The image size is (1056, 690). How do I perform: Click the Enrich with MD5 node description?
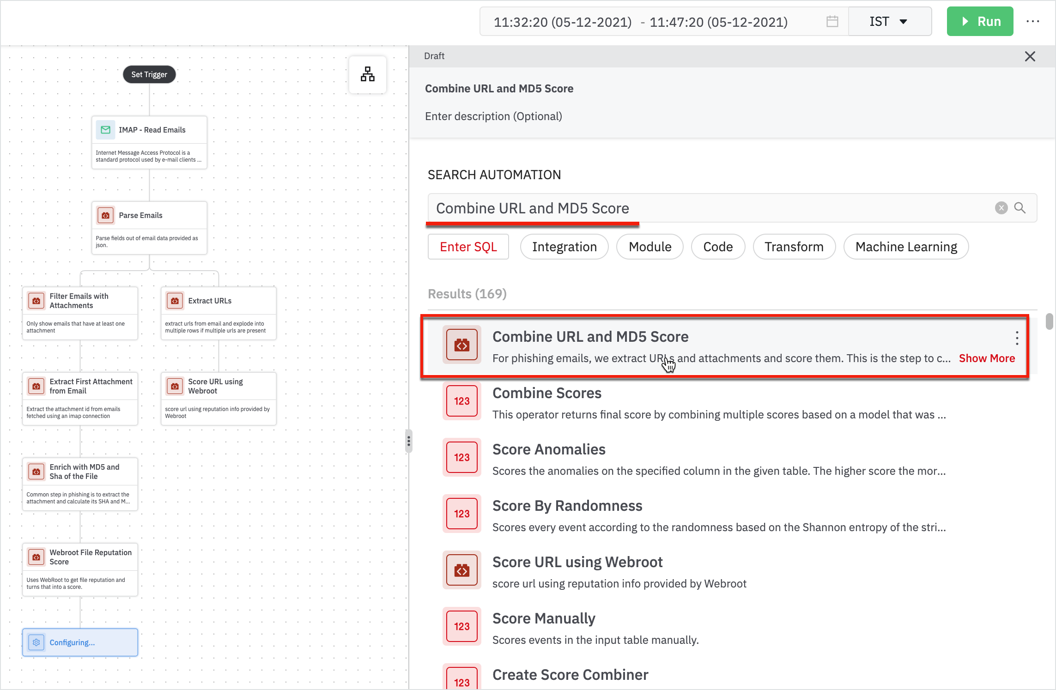[x=78, y=498]
